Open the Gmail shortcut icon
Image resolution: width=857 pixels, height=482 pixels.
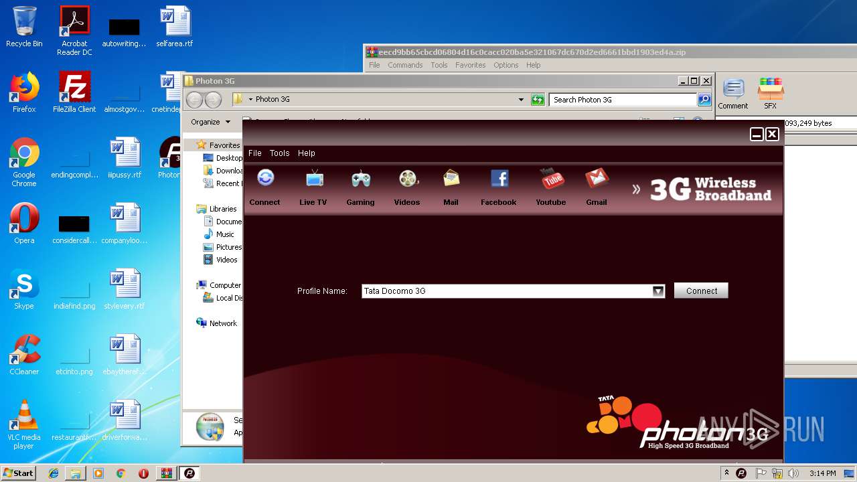597,187
